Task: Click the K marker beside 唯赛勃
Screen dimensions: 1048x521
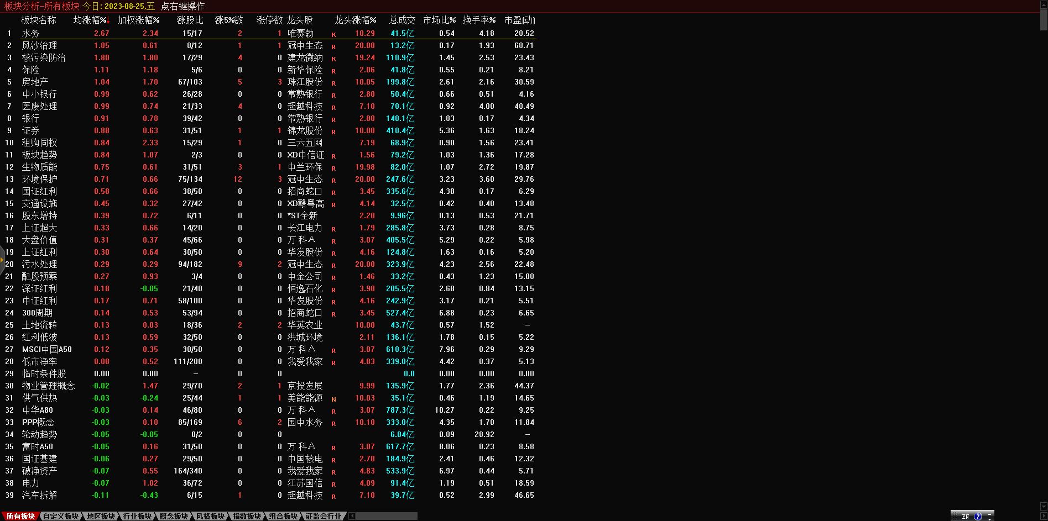Action: pos(333,34)
